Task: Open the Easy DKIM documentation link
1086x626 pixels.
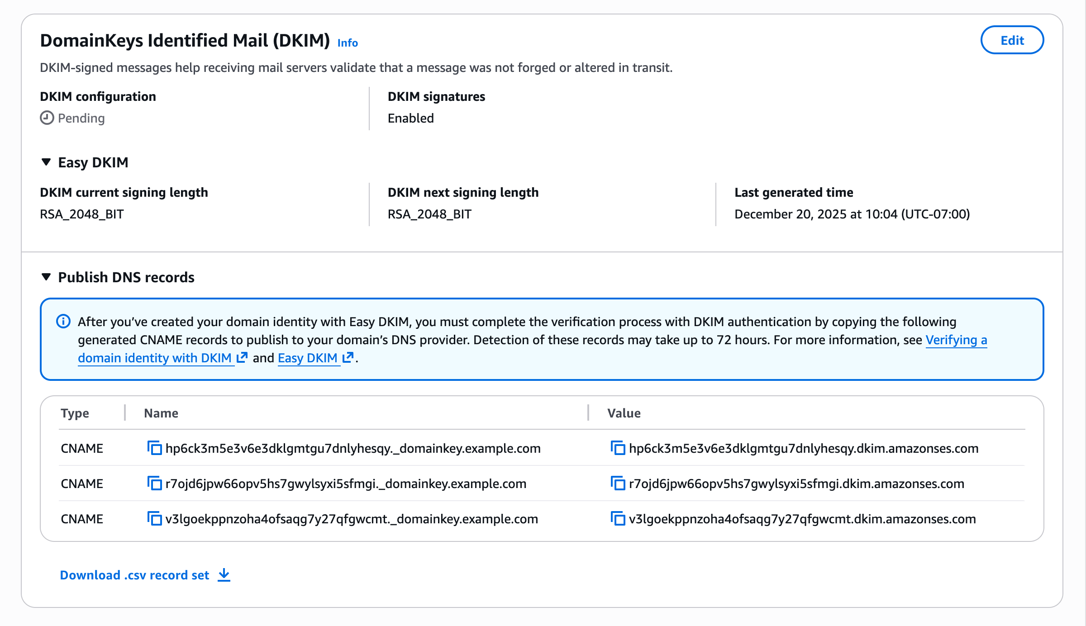Action: [x=308, y=358]
